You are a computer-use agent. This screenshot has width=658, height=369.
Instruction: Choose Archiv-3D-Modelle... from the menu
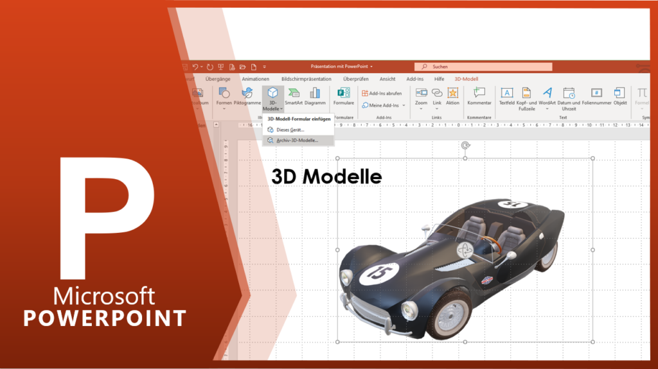tap(298, 141)
